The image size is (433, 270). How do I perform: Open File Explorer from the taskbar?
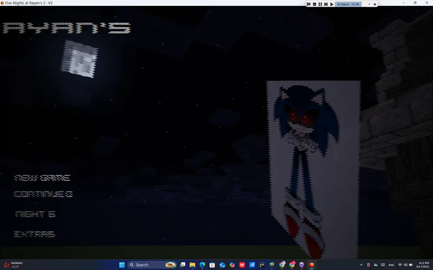(x=192, y=265)
